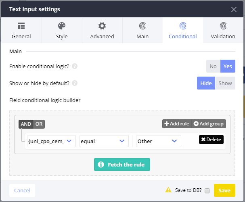Click the info icon on the Fetch the rule button
This screenshot has width=245, height=202.
coord(101,165)
